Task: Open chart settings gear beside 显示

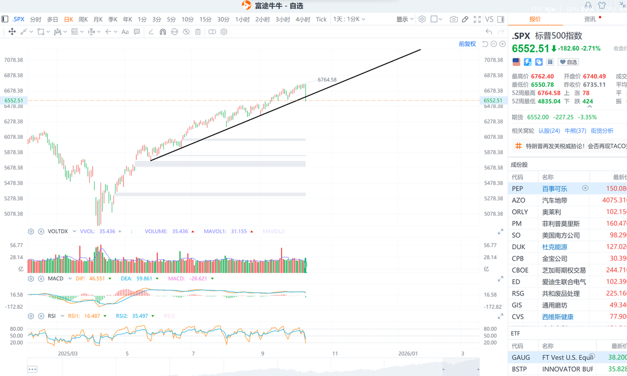Action: point(422,19)
